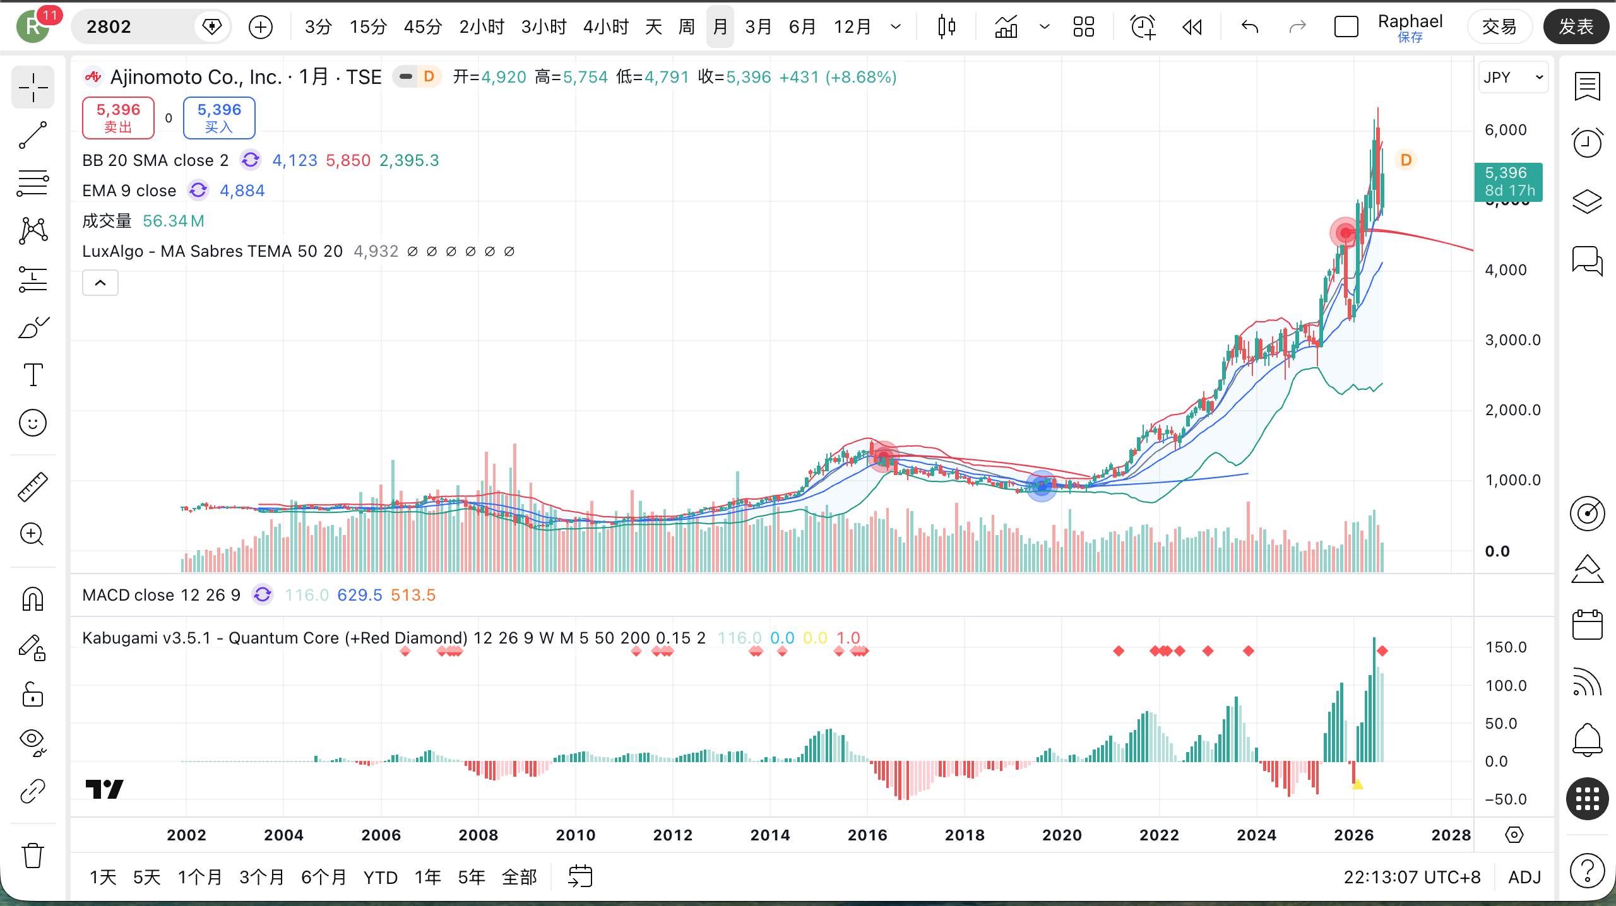Add a symbol to compare
The width and height of the screenshot is (1616, 906).
(x=261, y=27)
